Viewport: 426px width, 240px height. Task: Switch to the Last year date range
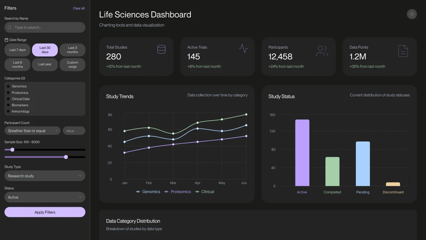coord(45,64)
